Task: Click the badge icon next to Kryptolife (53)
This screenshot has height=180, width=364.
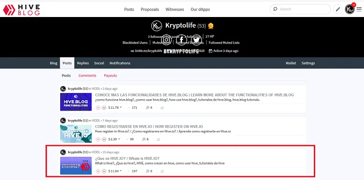Action: 210,26
